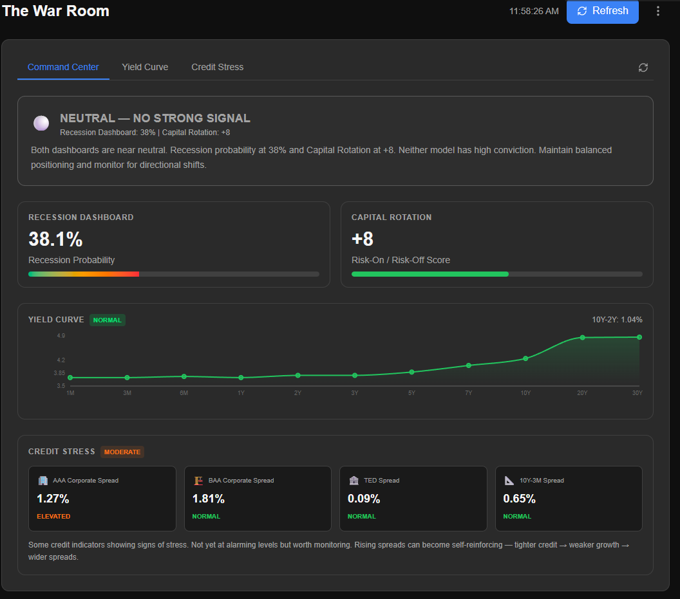The width and height of the screenshot is (680, 599).
Task: Click the ELEVATED status label on AAA card
Action: pyautogui.click(x=53, y=516)
